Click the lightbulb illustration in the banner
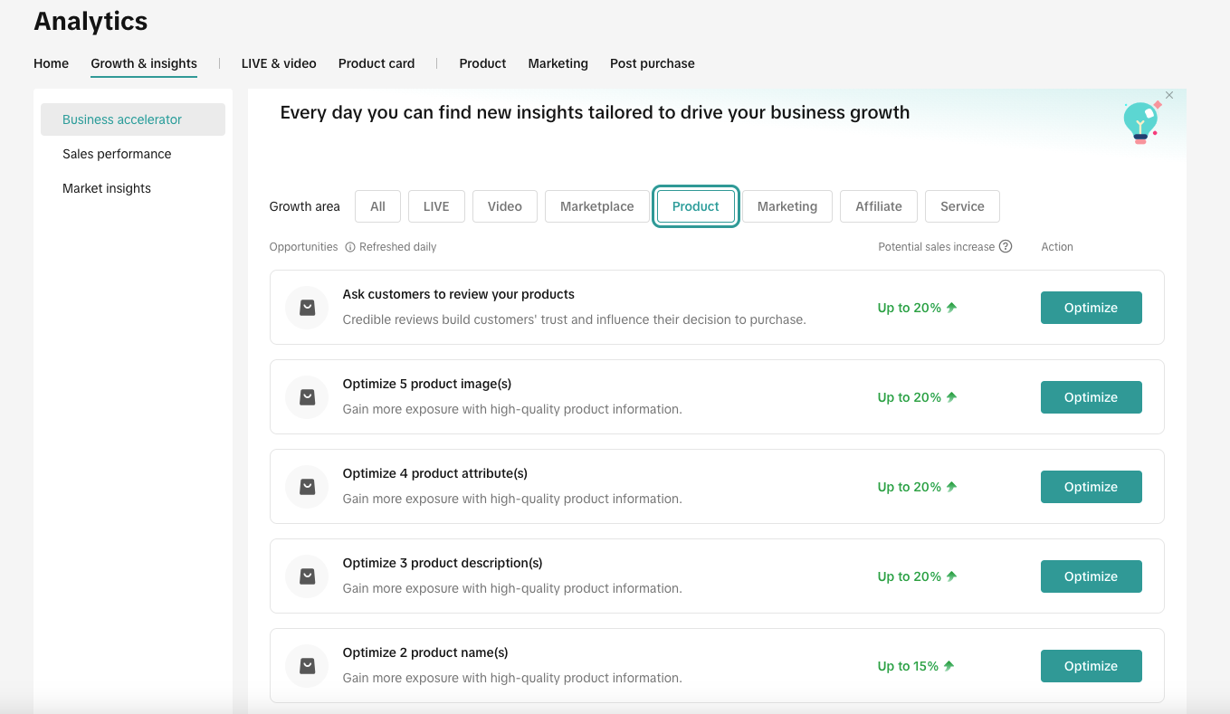Screen dimensions: 1230x714 pos(1140,121)
